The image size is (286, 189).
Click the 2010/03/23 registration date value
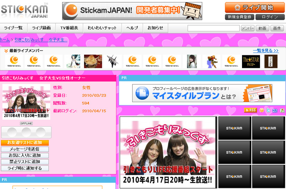[94, 96]
